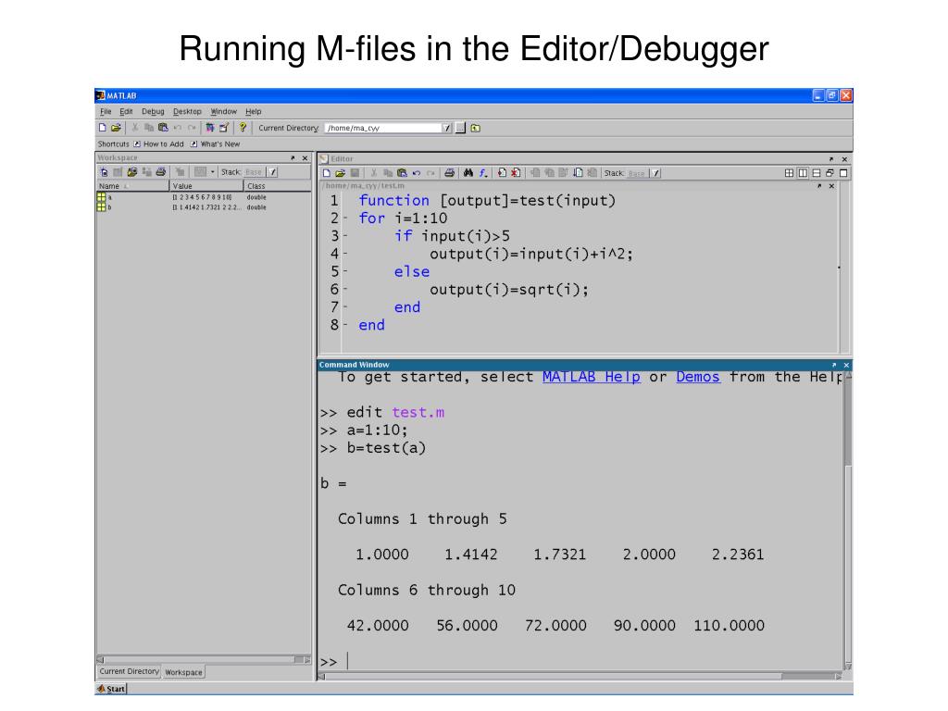The height and width of the screenshot is (711, 948).
Task: Print the M-file from Editor toolbar
Action: (x=449, y=173)
